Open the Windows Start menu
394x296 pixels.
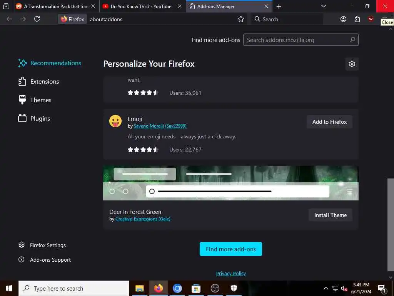click(x=9, y=288)
